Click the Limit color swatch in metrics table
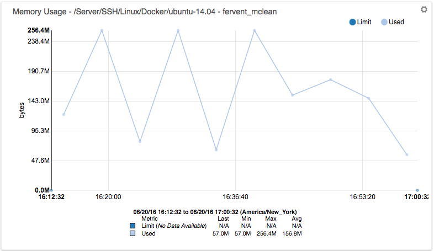Image resolution: width=434 pixels, height=251 pixels. [x=133, y=226]
